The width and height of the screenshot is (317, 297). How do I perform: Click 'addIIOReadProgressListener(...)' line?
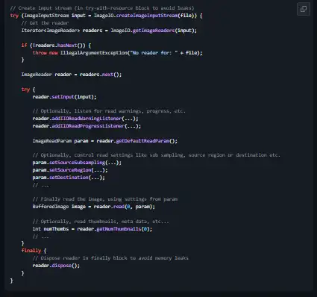(x=87, y=126)
